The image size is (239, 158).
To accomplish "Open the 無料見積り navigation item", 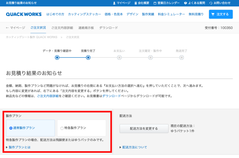I will click(x=196, y=14).
